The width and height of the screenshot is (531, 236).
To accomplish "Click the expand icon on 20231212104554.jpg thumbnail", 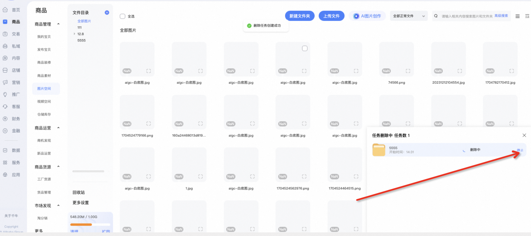I will pyautogui.click(x=460, y=71).
